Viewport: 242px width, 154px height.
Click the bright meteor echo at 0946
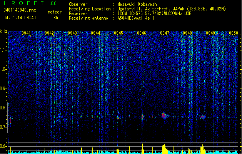142,117
